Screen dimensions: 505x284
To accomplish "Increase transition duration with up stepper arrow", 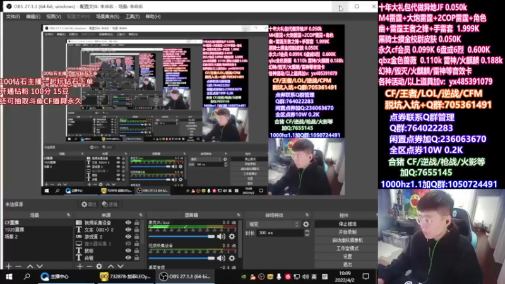I will pyautogui.click(x=307, y=231).
